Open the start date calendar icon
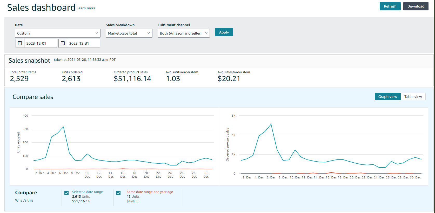Viewport: 435px width, 213px height. [20, 43]
